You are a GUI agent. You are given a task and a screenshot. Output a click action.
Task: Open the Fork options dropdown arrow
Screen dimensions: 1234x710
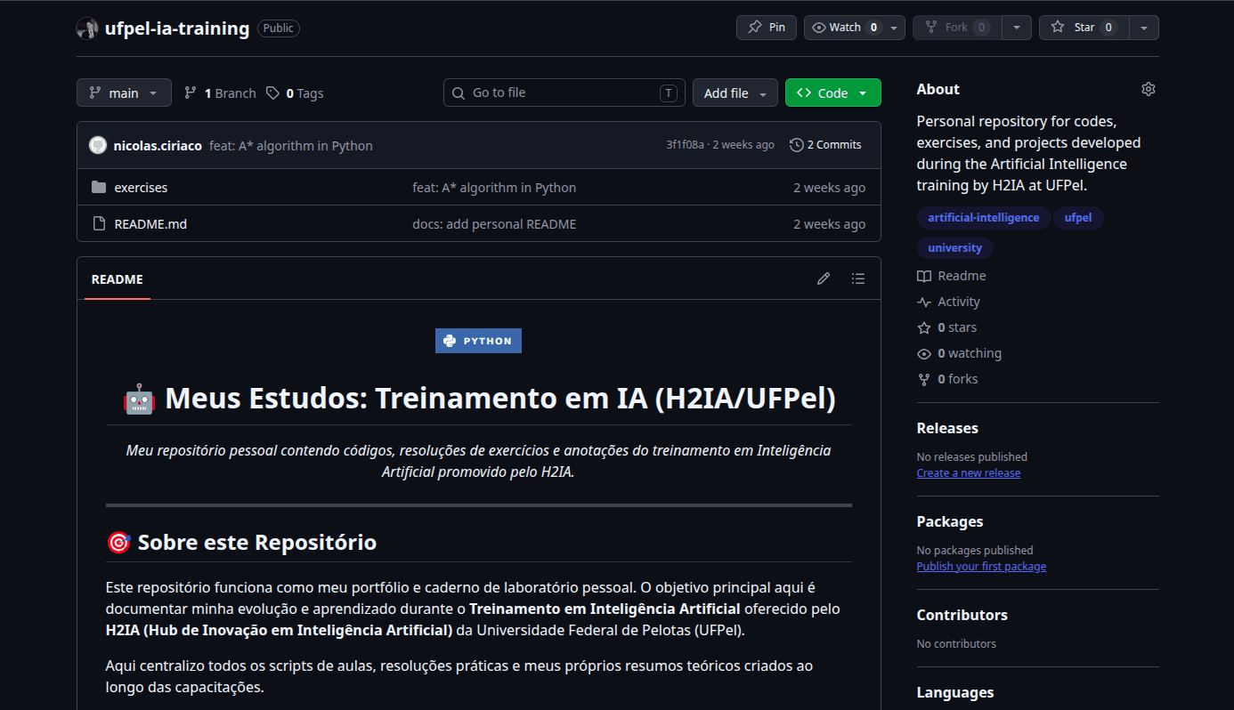1017,28
